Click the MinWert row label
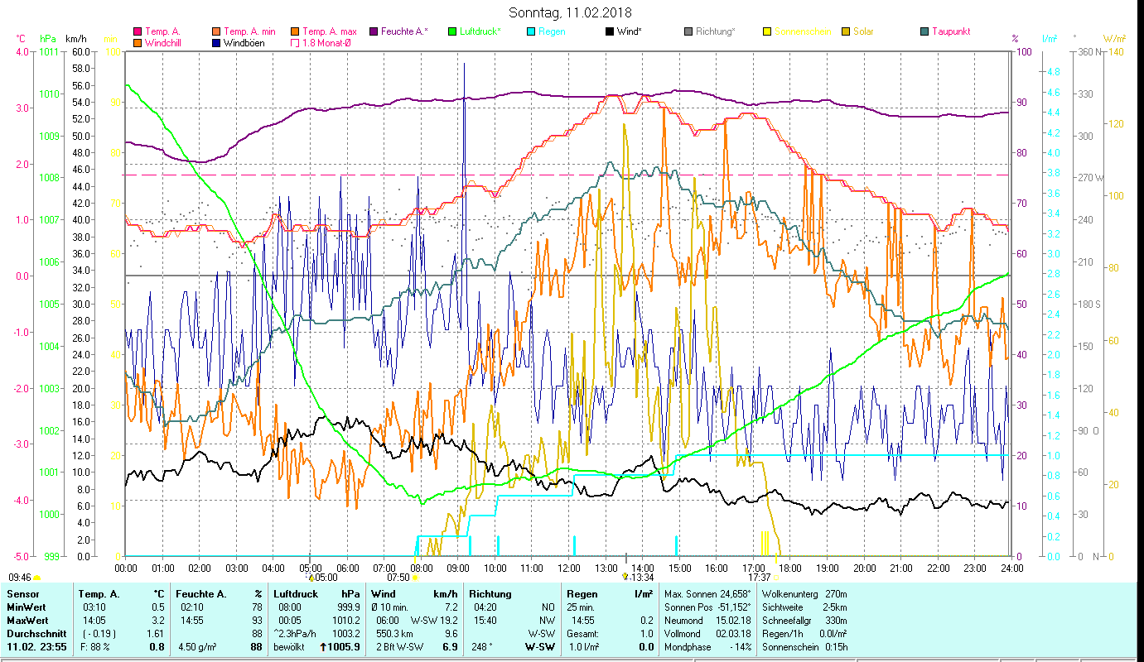 pos(27,607)
